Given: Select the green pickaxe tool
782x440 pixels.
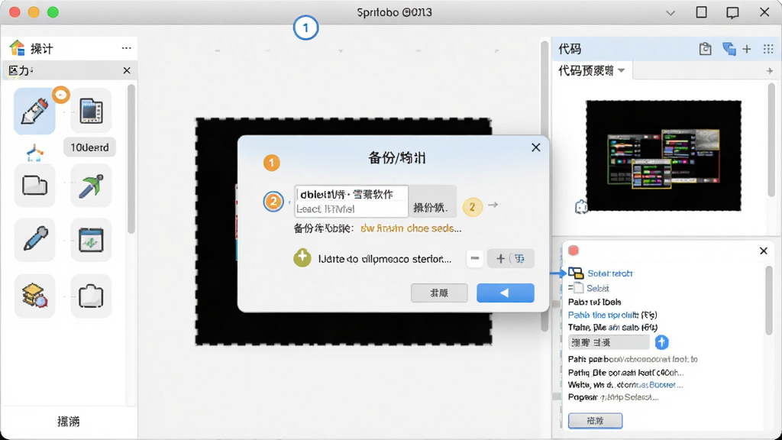Looking at the screenshot, I should coord(91,186).
